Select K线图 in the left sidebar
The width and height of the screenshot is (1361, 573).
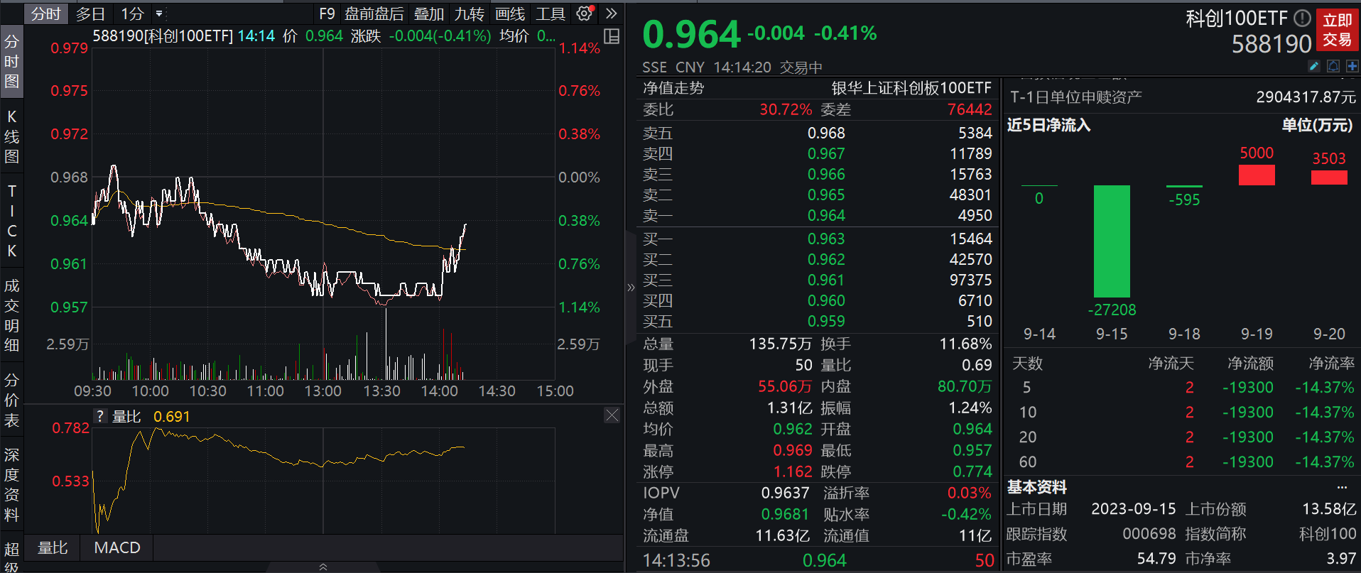pos(11,136)
